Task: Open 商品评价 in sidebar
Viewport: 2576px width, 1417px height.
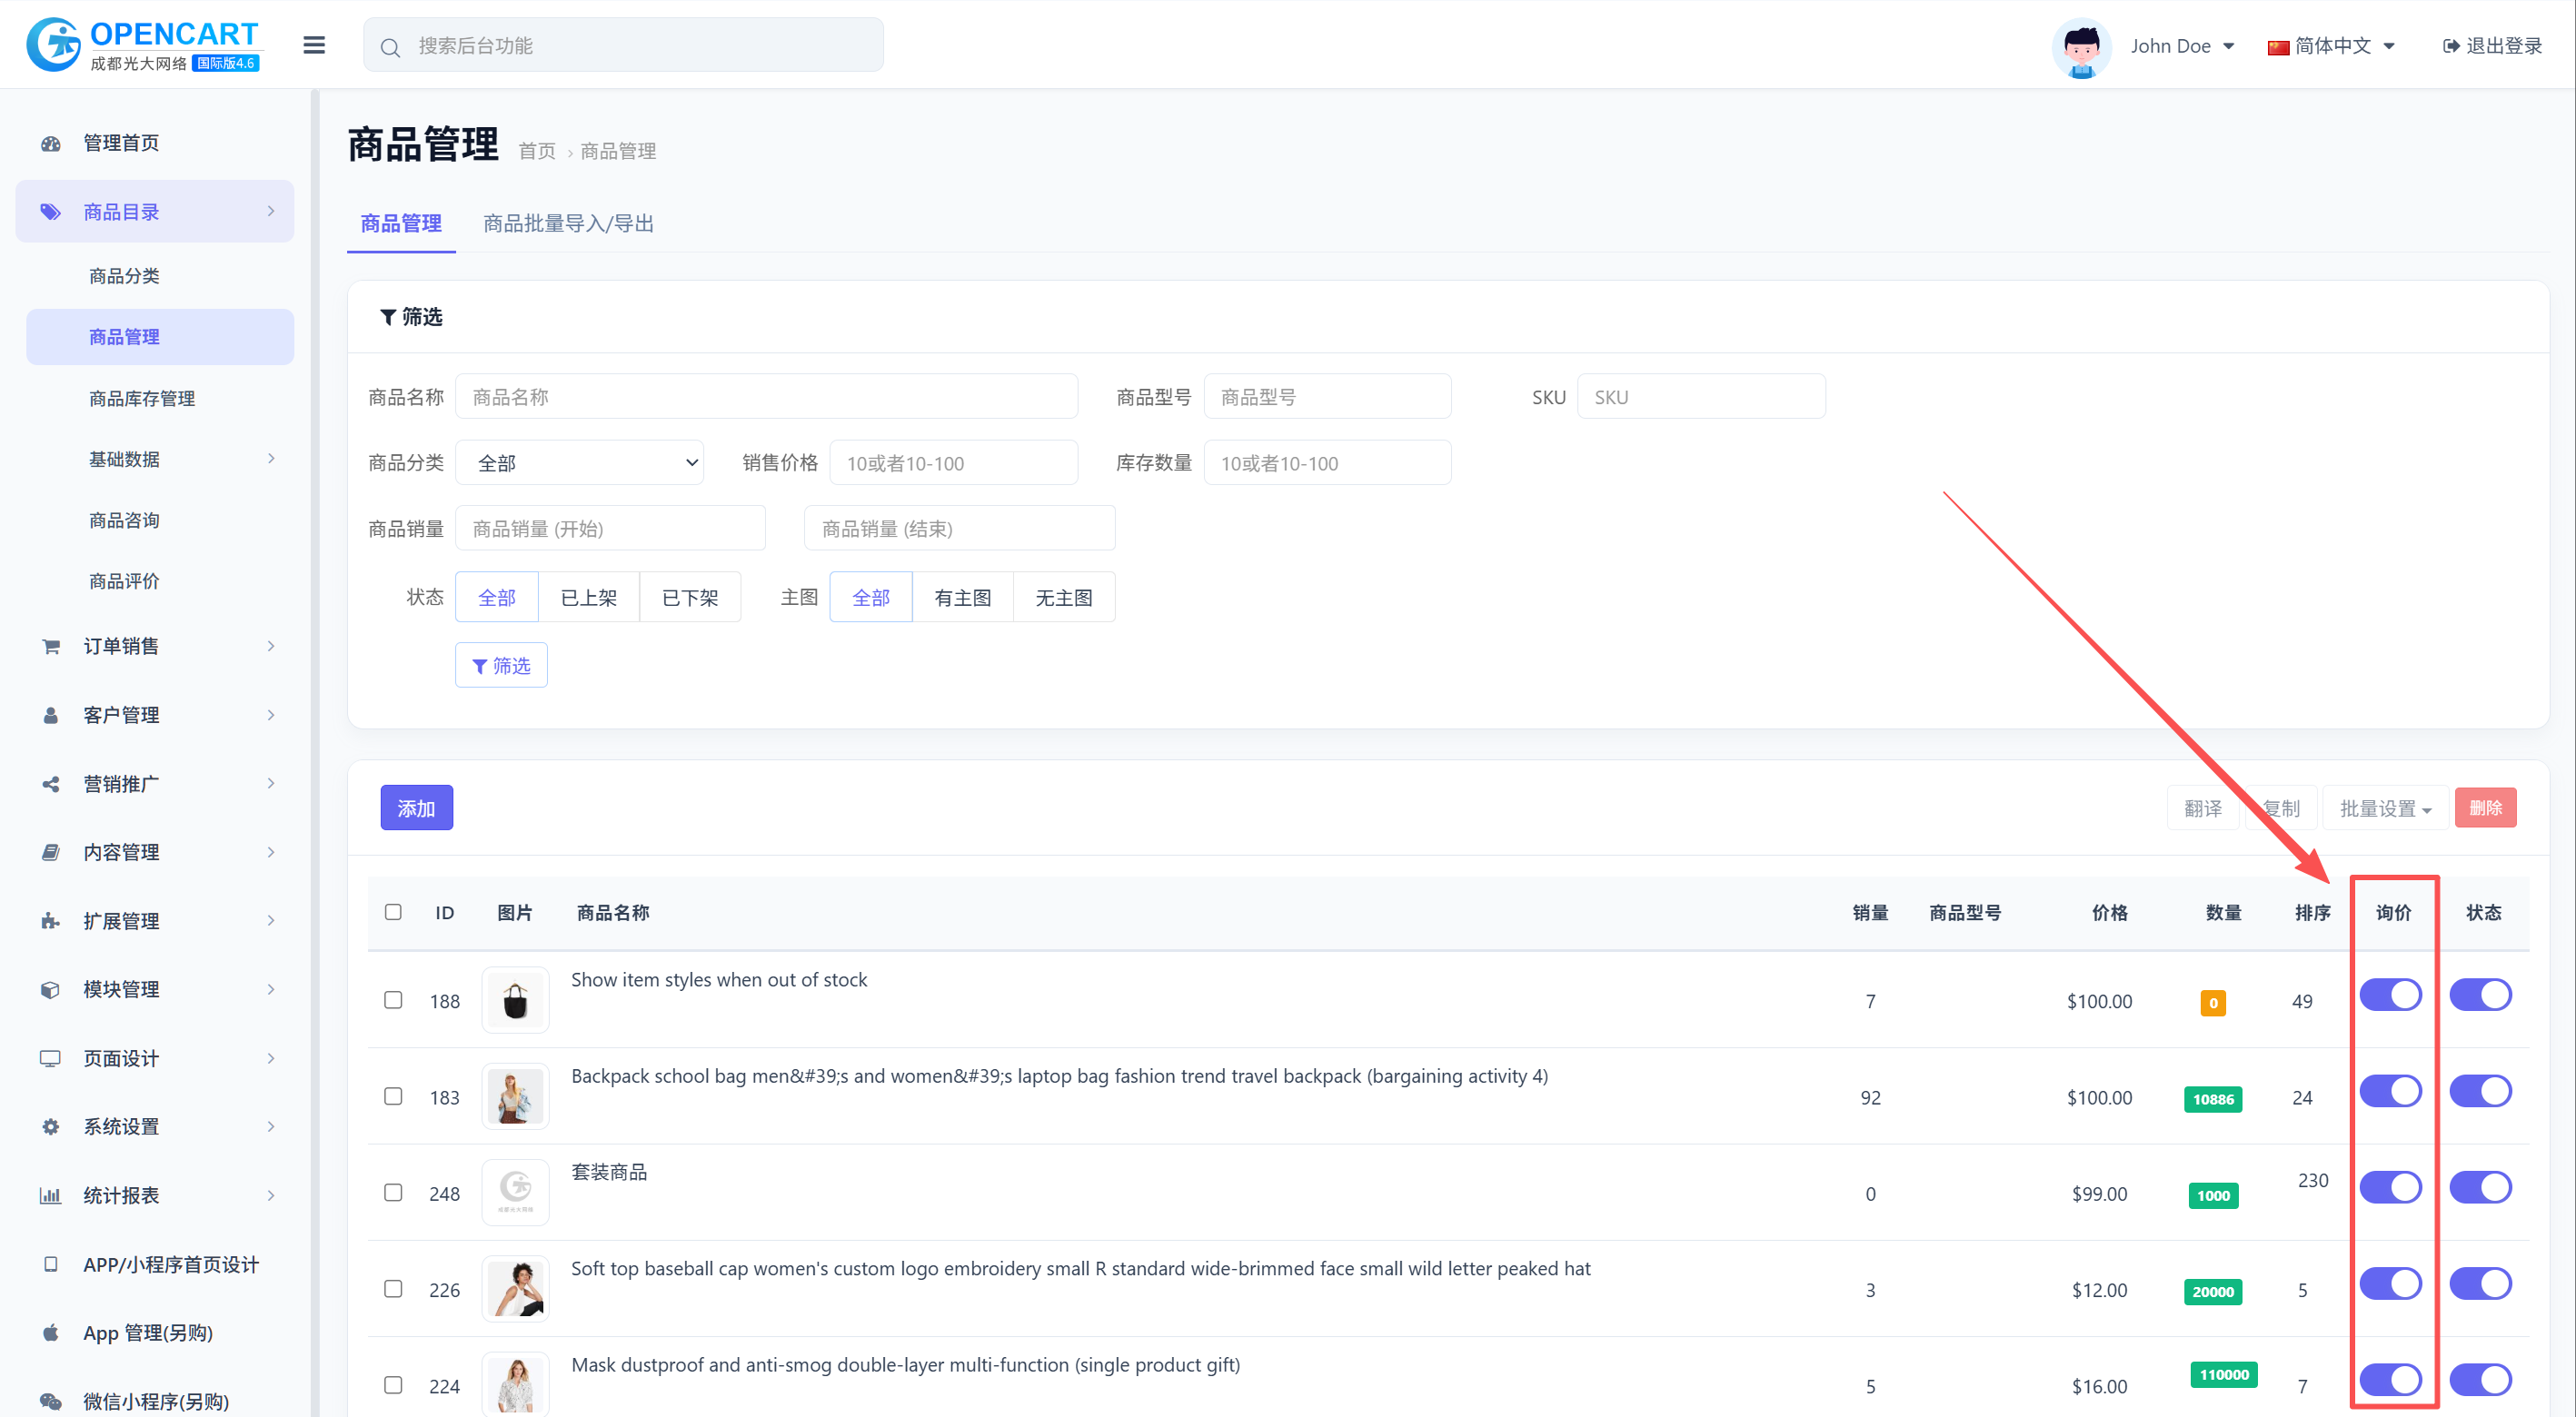Action: 124,581
